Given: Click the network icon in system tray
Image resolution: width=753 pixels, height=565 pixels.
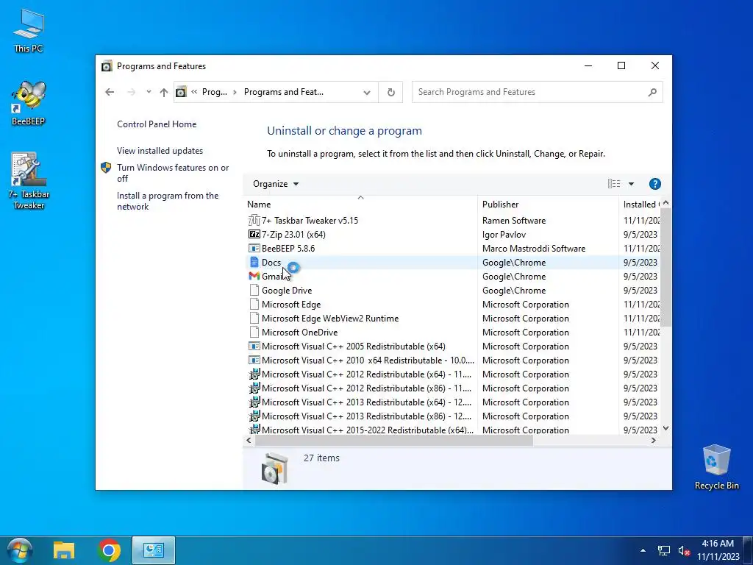Looking at the screenshot, I should pyautogui.click(x=664, y=550).
